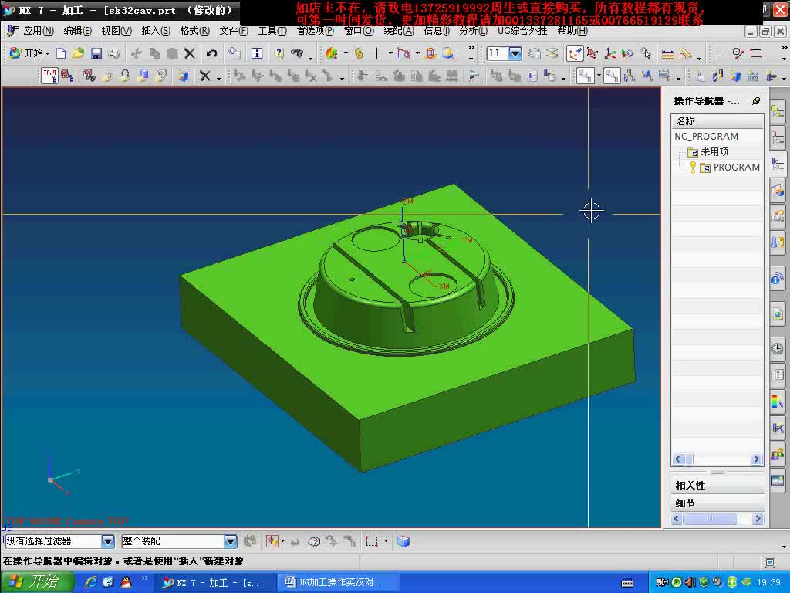The image size is (790, 593).
Task: Click the NX 7 - 加工 taskbar button
Action: coord(216,582)
